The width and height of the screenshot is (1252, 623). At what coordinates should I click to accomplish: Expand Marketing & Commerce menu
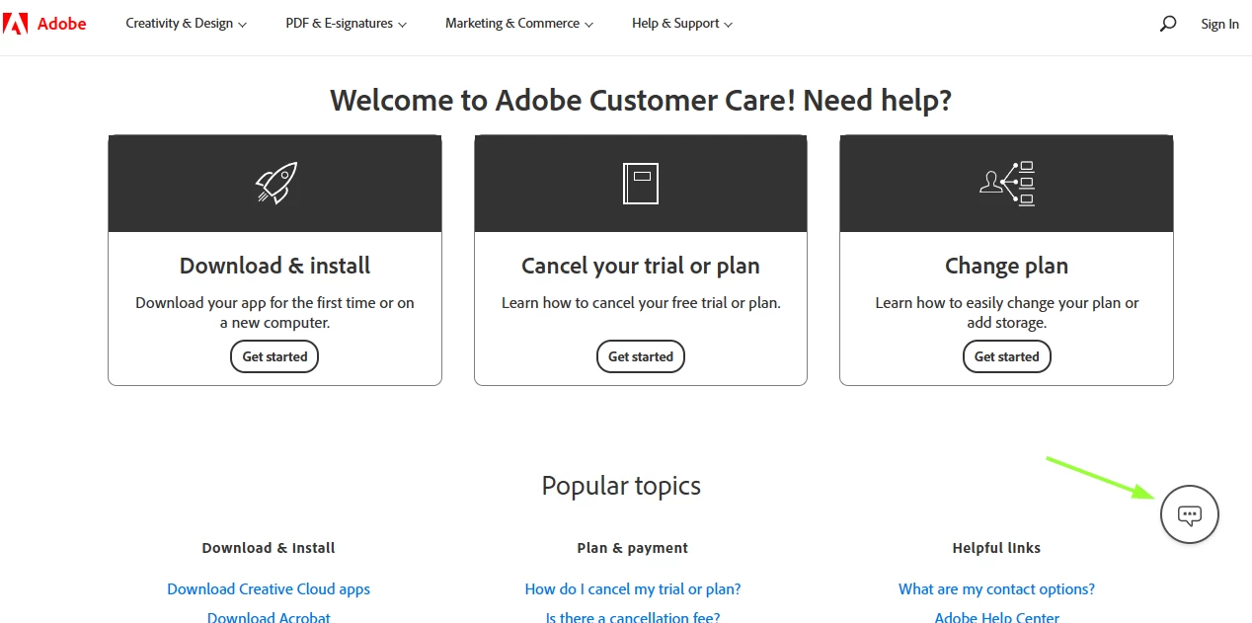point(519,24)
